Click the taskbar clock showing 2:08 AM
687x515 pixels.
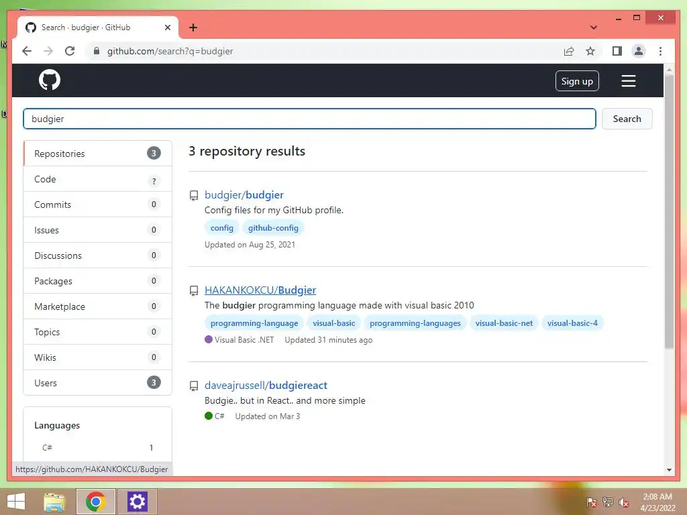click(657, 502)
